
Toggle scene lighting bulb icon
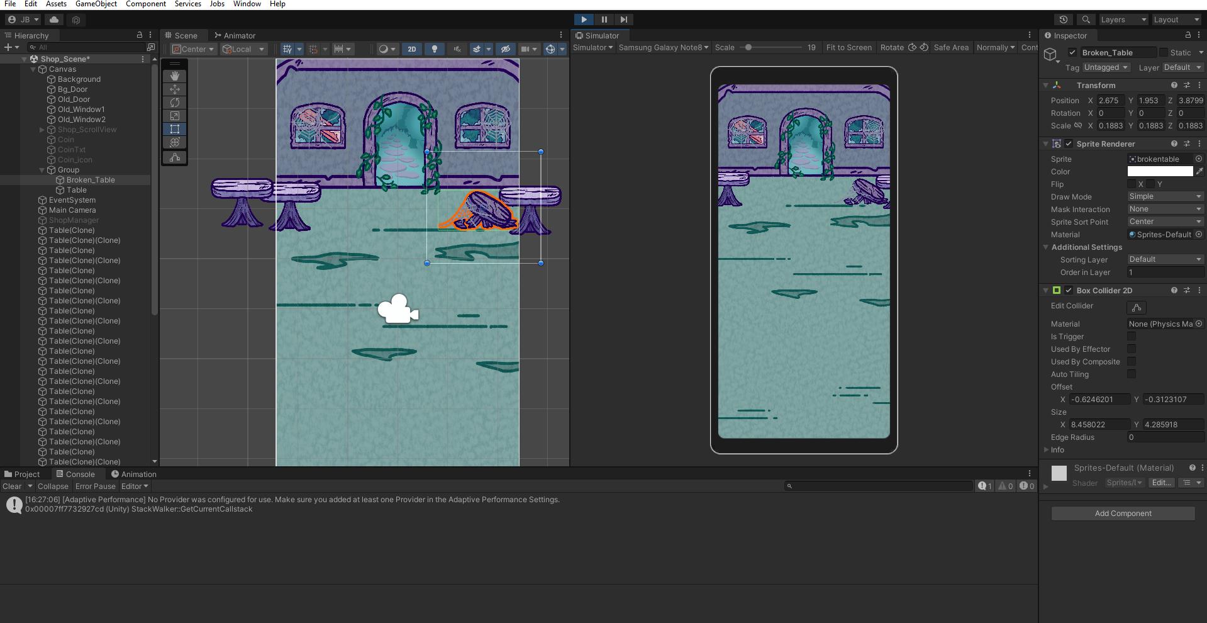click(434, 49)
